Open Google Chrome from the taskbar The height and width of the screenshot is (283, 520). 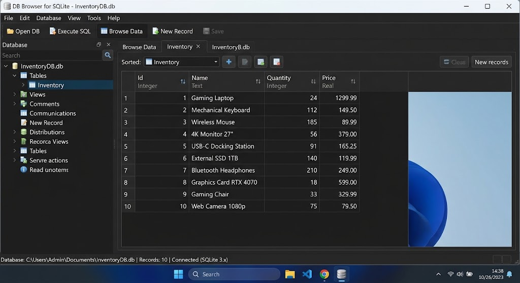[324, 274]
